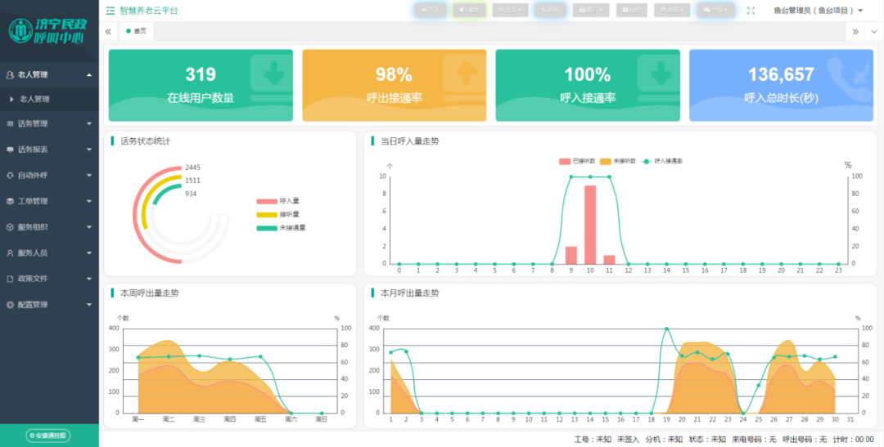Click the 自动外呼 headset icon in sidebar
Image resolution: width=884 pixels, height=447 pixels.
(x=10, y=175)
